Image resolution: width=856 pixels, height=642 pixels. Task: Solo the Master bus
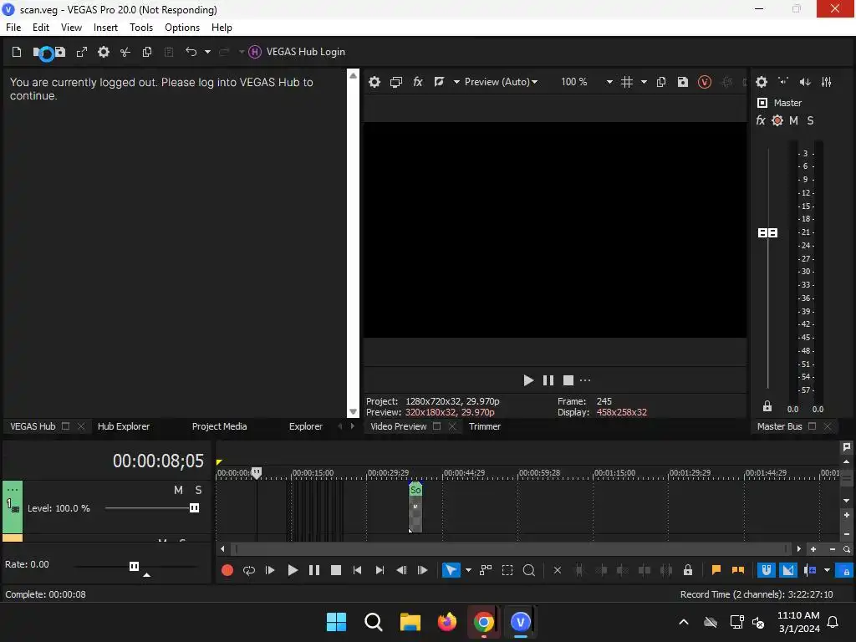[x=810, y=120]
